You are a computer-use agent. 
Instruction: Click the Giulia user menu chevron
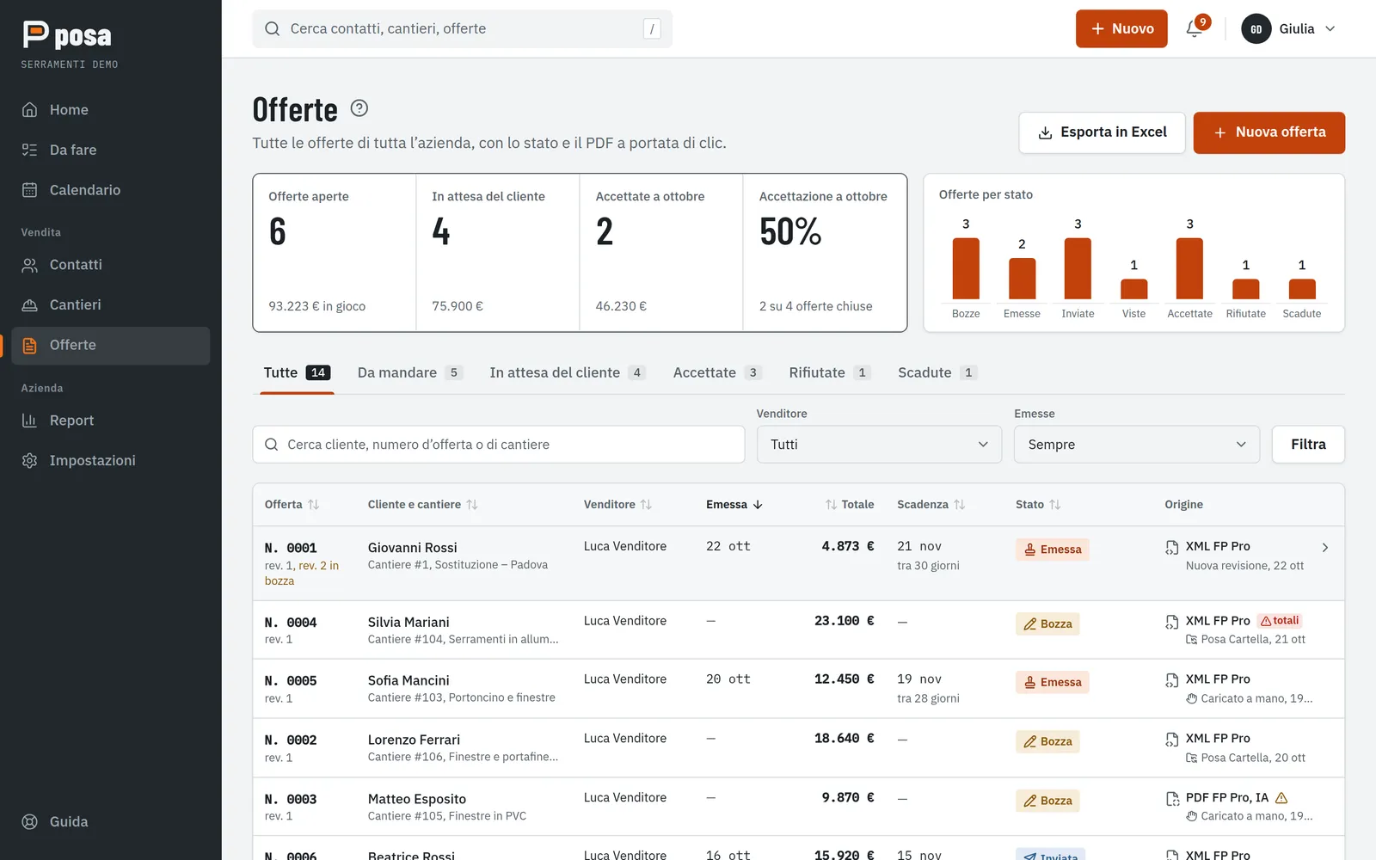1330,28
